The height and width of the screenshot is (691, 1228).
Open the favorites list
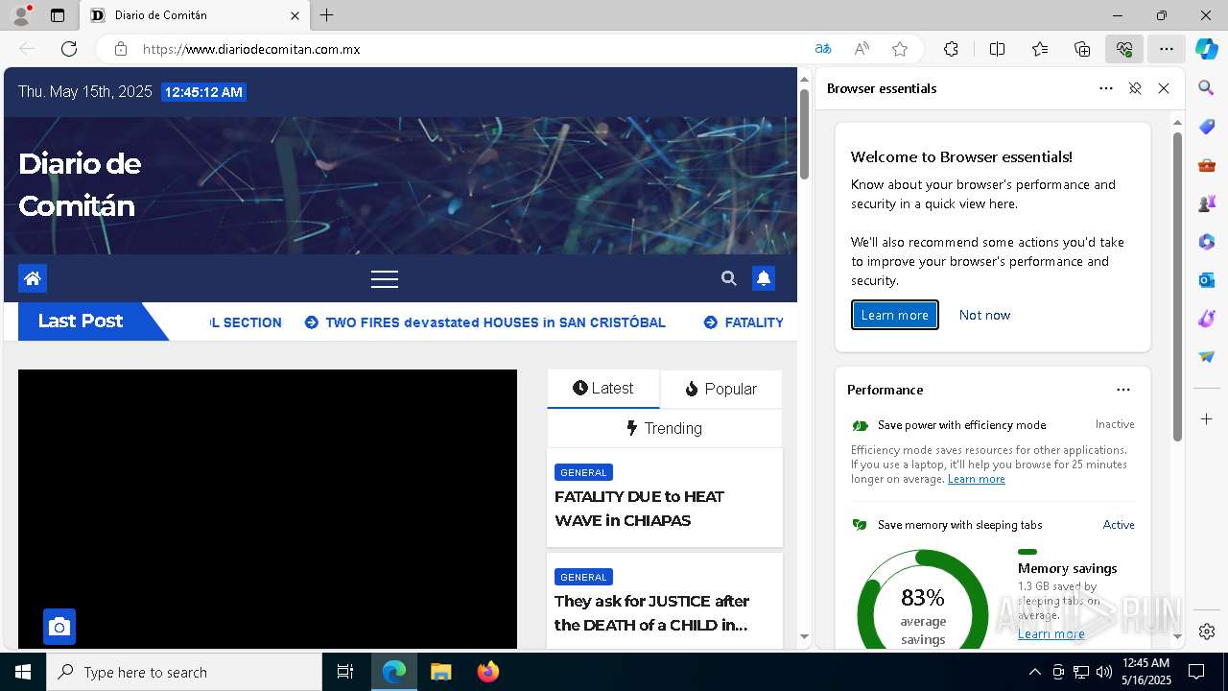click(1040, 49)
